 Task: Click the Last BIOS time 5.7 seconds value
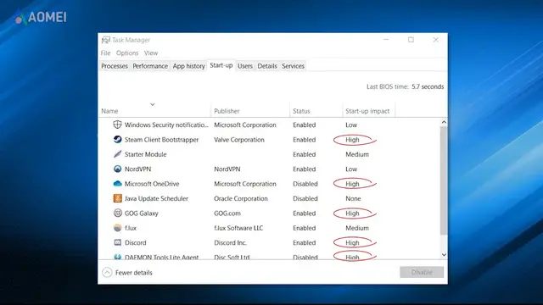(428, 86)
